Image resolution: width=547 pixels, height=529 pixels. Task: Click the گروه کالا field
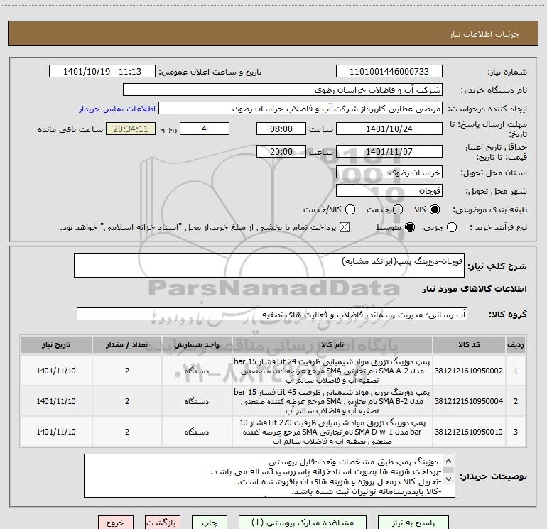click(x=272, y=314)
